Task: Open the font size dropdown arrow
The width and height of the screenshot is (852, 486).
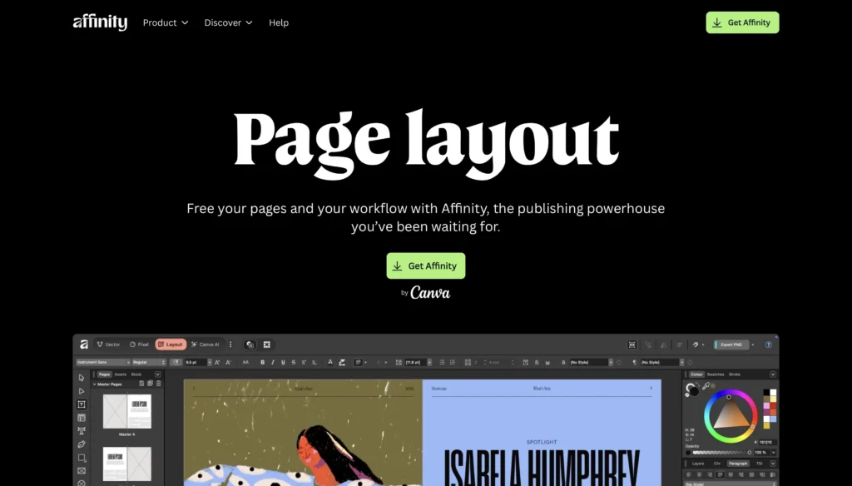Action: pos(210,362)
